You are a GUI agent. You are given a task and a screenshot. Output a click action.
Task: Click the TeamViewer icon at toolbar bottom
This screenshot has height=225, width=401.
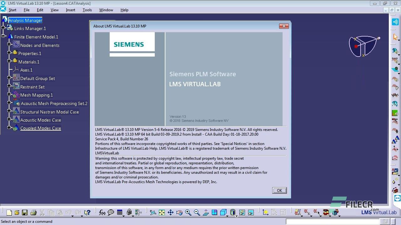coord(397,198)
